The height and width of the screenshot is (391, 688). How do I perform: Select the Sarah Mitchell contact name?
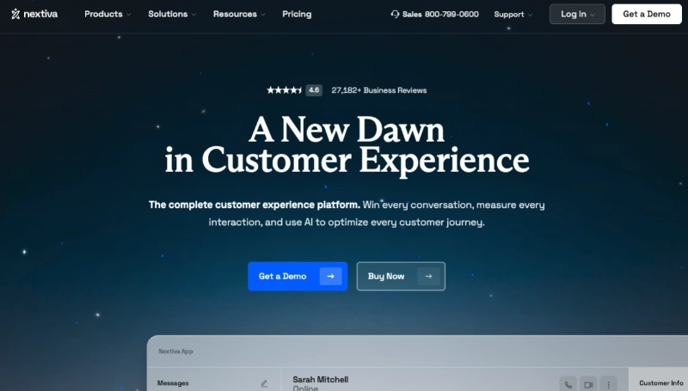[x=320, y=380]
